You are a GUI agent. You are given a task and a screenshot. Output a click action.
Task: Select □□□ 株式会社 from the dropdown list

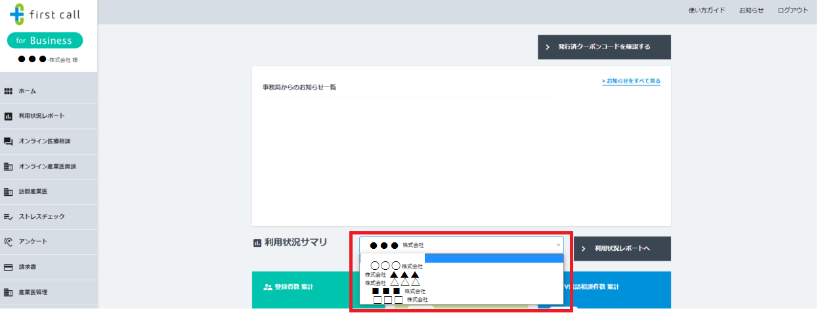click(x=462, y=299)
